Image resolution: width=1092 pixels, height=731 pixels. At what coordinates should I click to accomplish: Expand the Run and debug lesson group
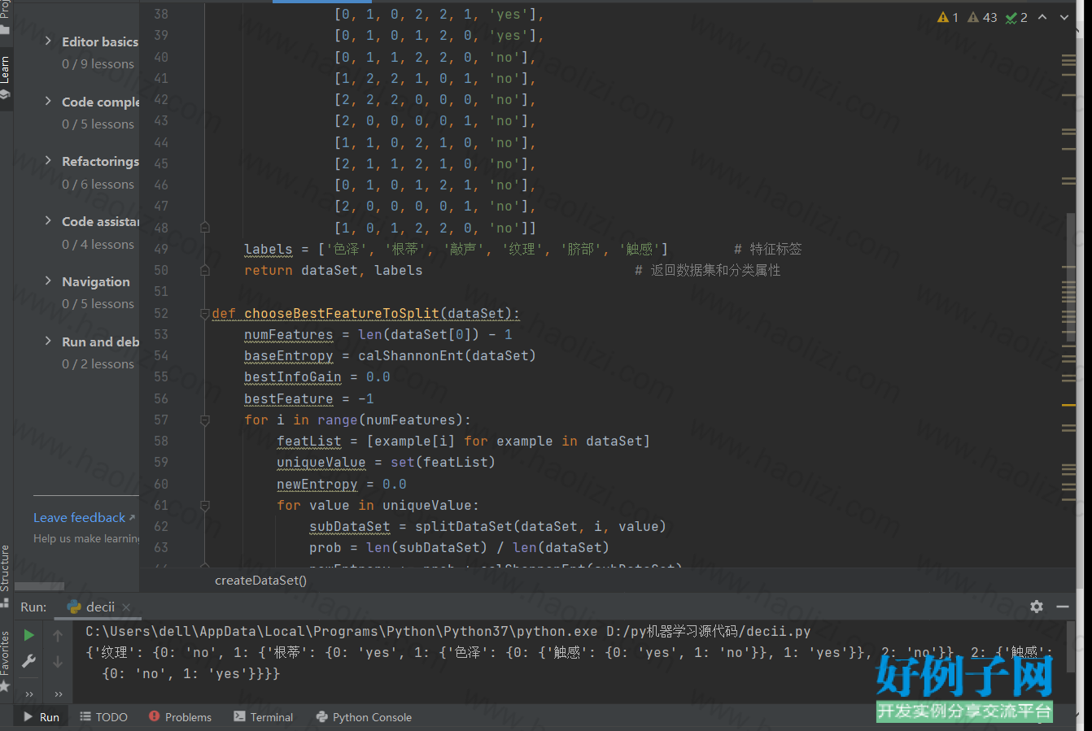pyautogui.click(x=48, y=341)
